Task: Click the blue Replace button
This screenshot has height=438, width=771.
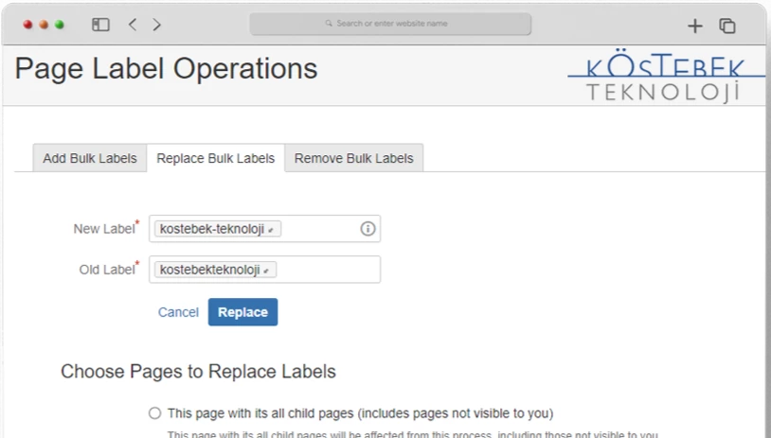Action: pyautogui.click(x=242, y=312)
